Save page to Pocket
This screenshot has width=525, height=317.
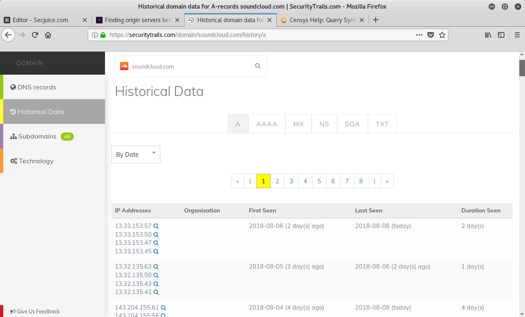click(x=431, y=35)
